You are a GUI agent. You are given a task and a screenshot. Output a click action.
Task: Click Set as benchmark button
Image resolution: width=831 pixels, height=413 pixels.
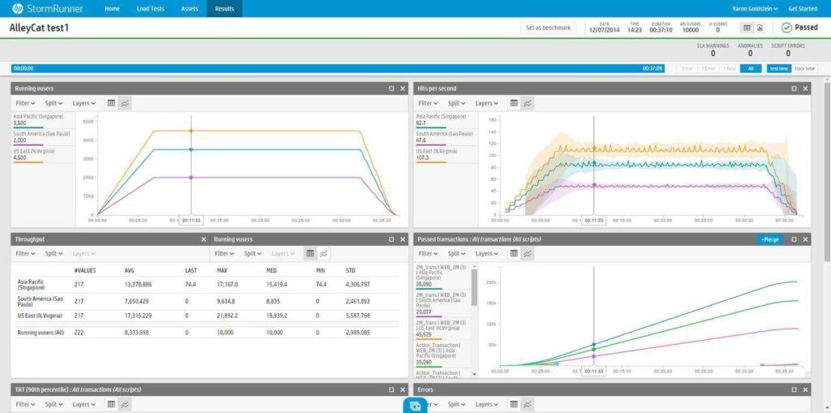[x=548, y=28]
